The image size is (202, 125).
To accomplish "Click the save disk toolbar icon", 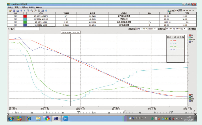I will pyautogui.click(x=14, y=11).
